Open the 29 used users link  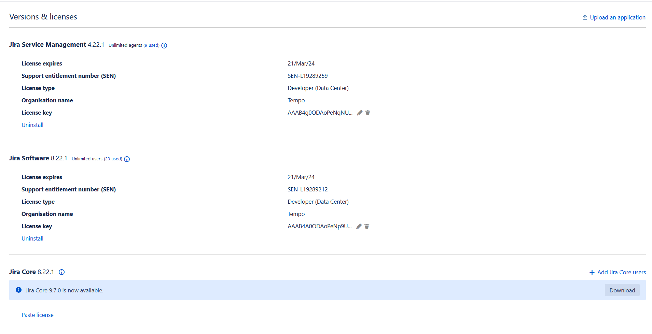pos(113,159)
